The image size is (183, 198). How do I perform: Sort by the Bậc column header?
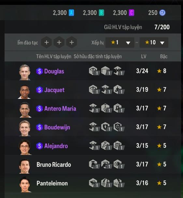pyautogui.click(x=164, y=56)
